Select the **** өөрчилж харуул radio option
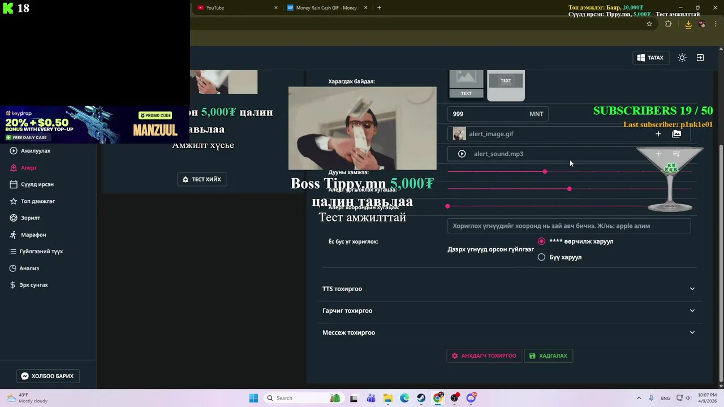The image size is (724, 407). tap(541, 241)
